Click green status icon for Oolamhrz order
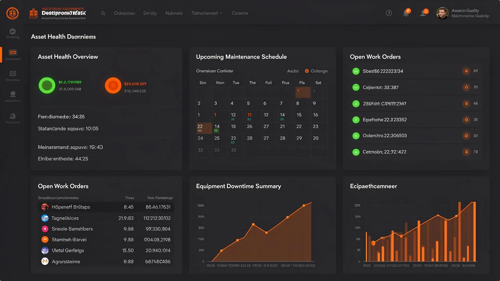500x281 pixels. coord(356,136)
